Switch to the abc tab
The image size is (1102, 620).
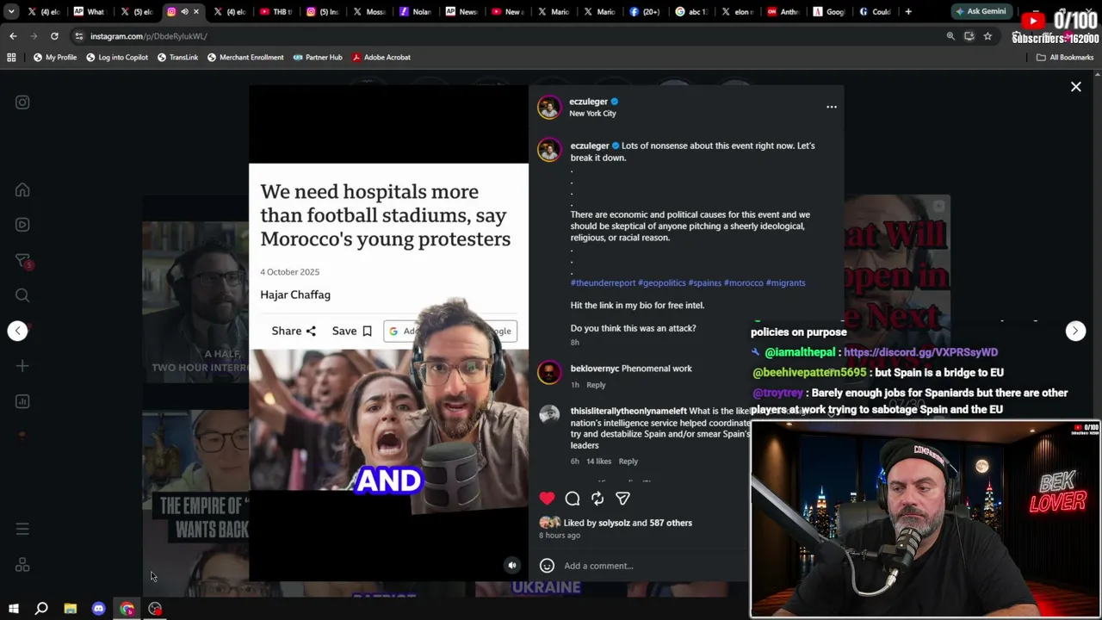[694, 12]
